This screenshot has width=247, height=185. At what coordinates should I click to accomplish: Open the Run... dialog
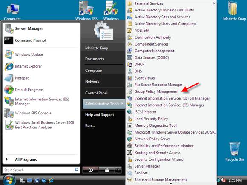pos(90,125)
